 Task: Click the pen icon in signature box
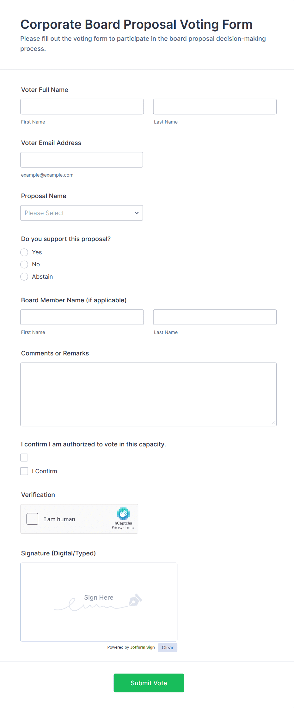pyautogui.click(x=135, y=600)
